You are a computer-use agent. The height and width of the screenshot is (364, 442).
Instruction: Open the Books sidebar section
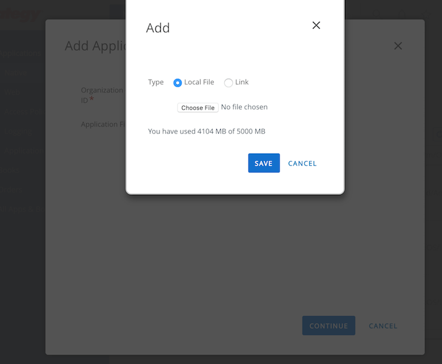(x=13, y=170)
